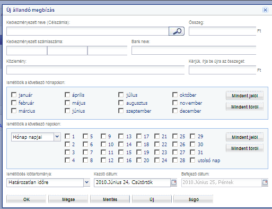Focus the Összeg amount field
272x209 pixels.
pos(222,31)
